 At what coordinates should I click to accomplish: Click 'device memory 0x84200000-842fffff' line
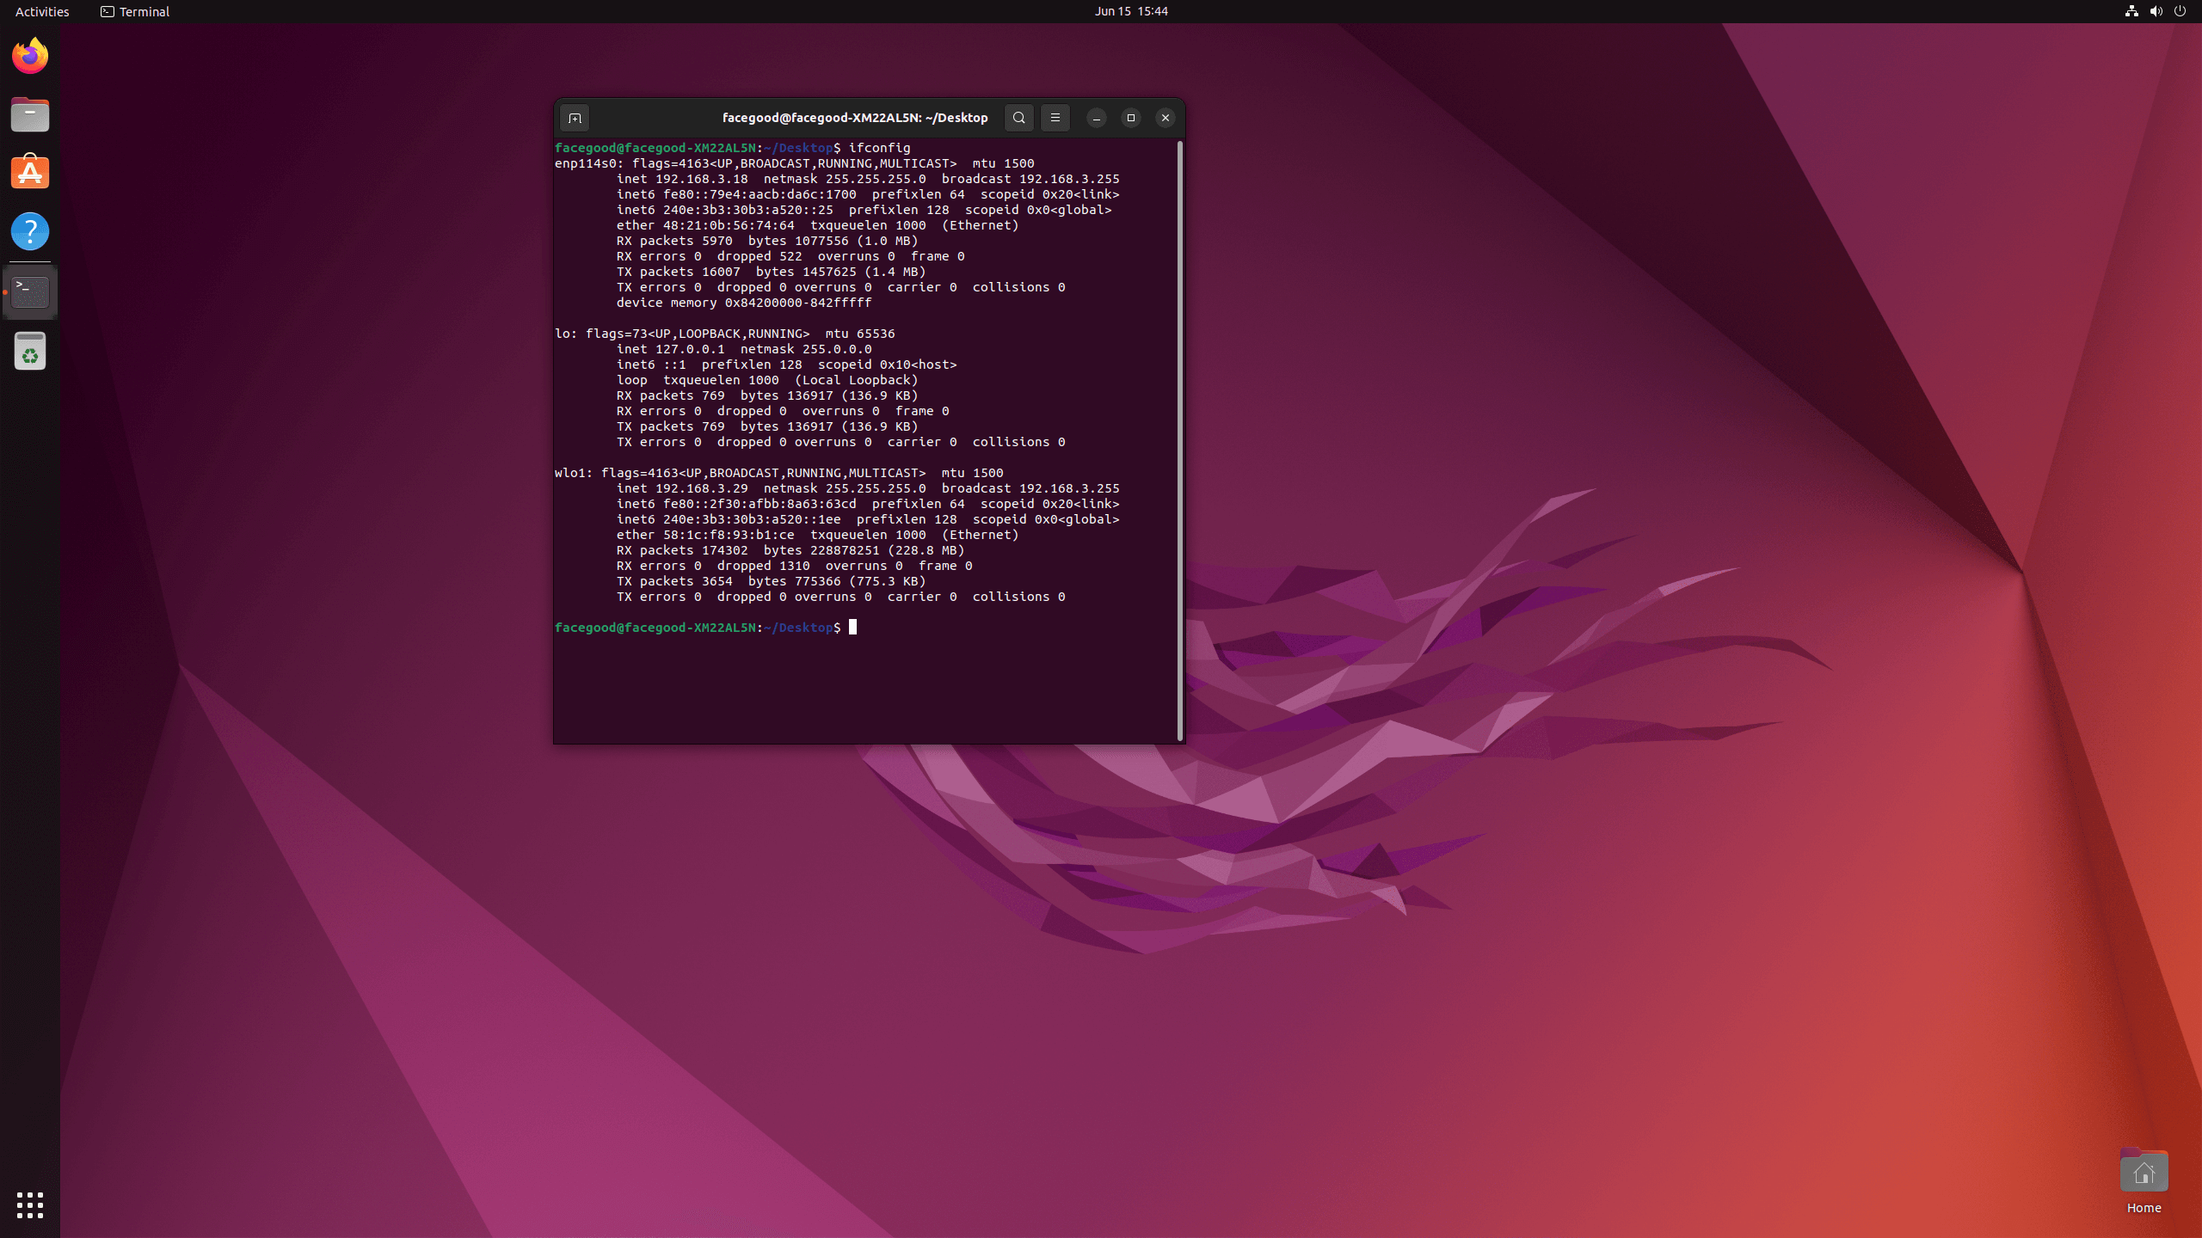point(744,303)
